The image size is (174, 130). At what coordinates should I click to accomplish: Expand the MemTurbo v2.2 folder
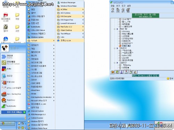click(70, 27)
